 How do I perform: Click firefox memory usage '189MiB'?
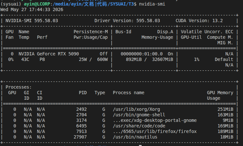[225, 131]
